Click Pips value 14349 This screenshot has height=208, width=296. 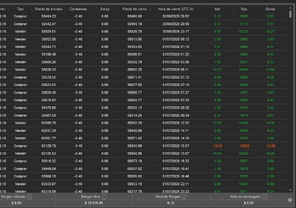(x=244, y=123)
